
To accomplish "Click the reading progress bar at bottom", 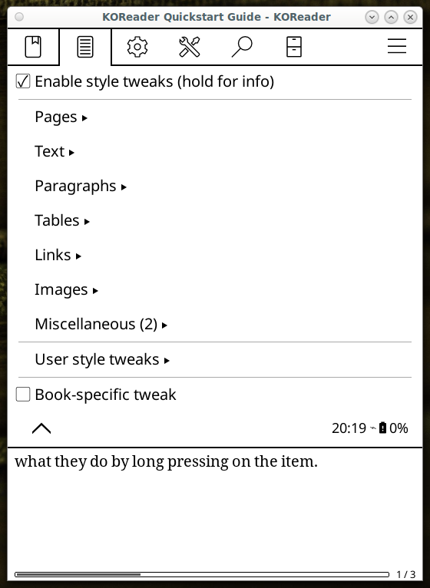I will pyautogui.click(x=202, y=574).
